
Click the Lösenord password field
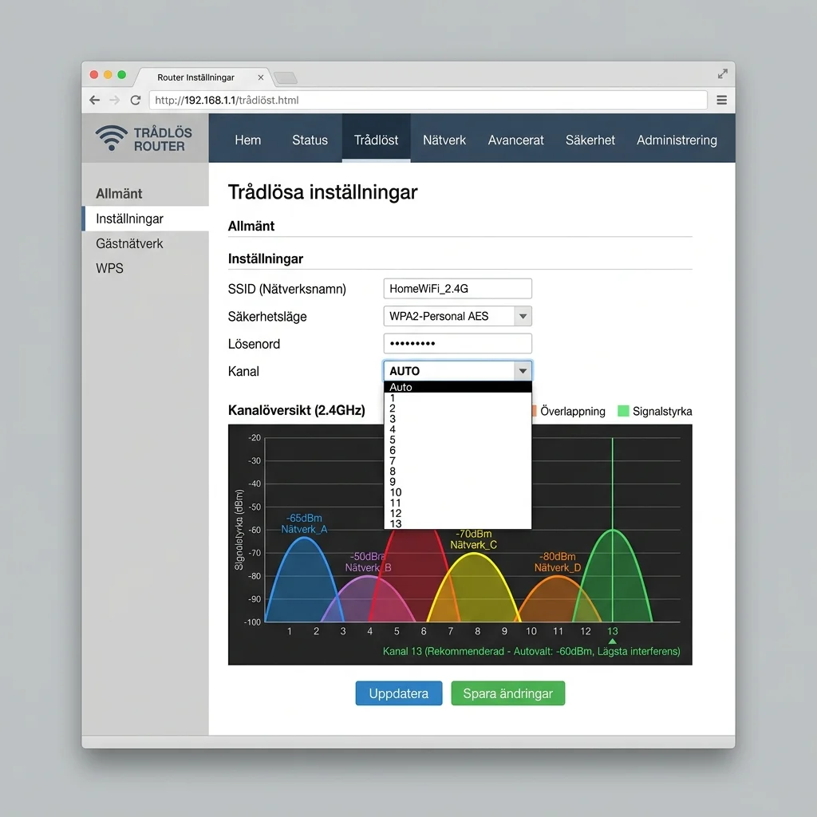[x=457, y=344]
